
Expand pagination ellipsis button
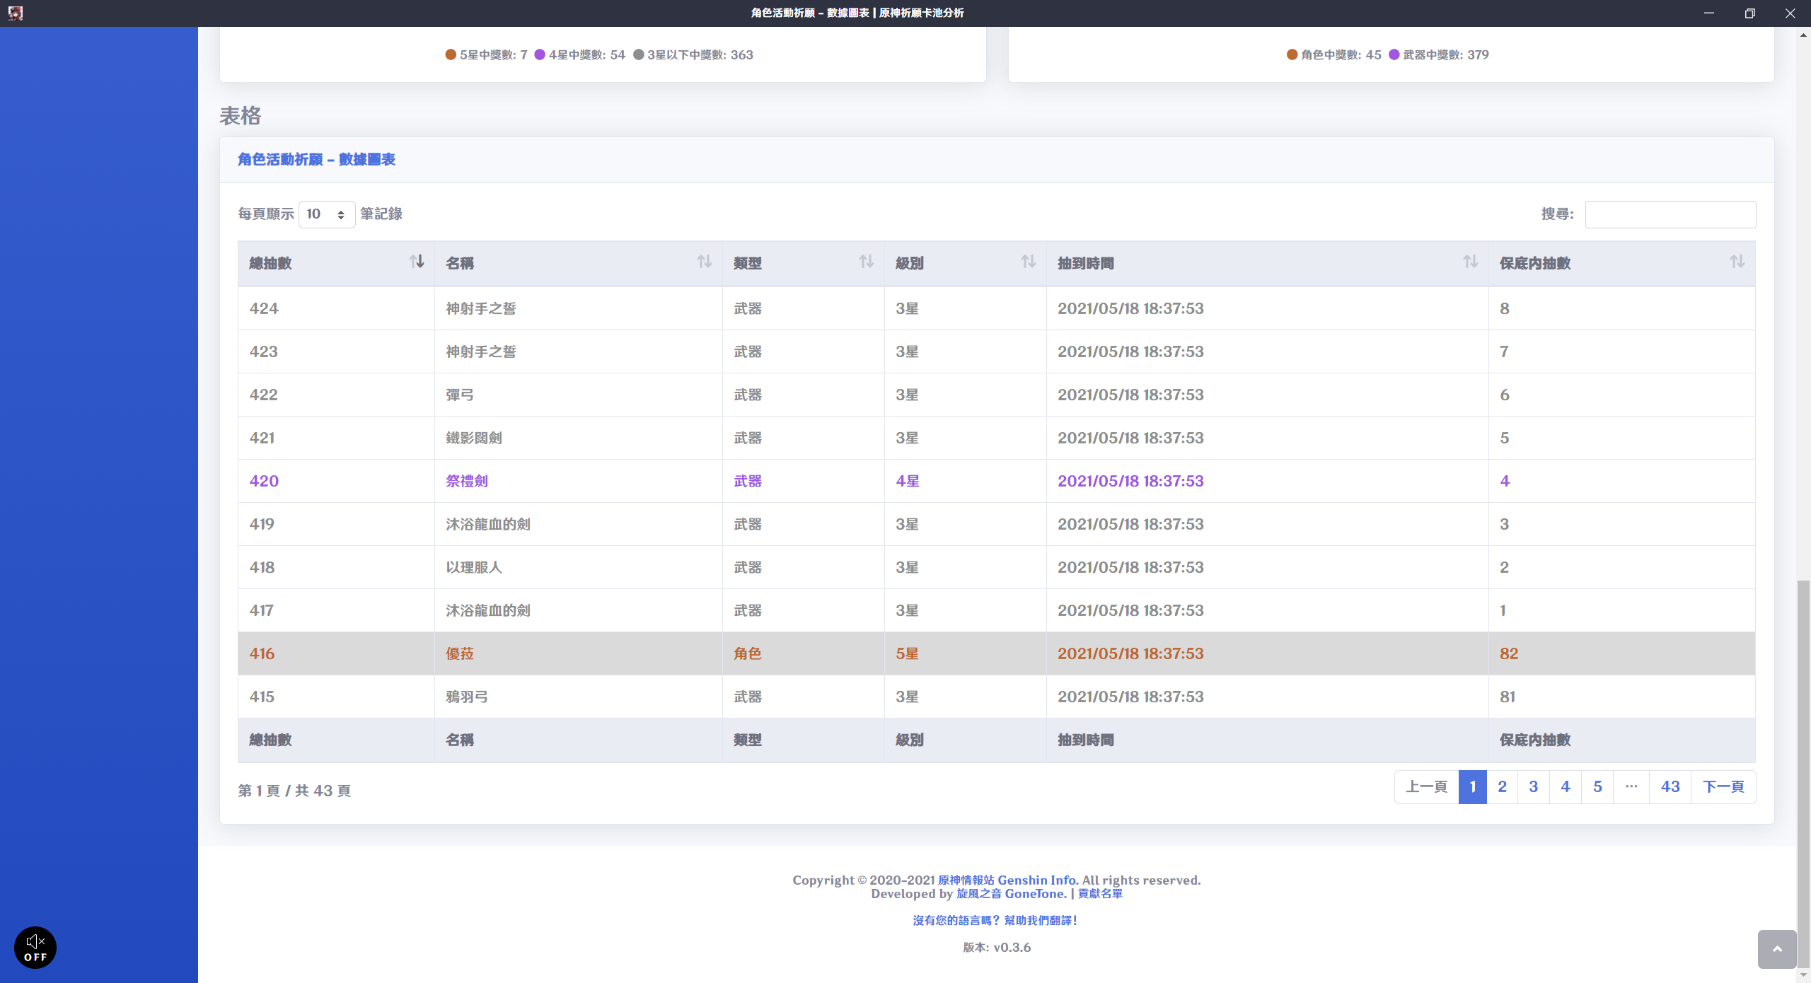pyautogui.click(x=1631, y=787)
